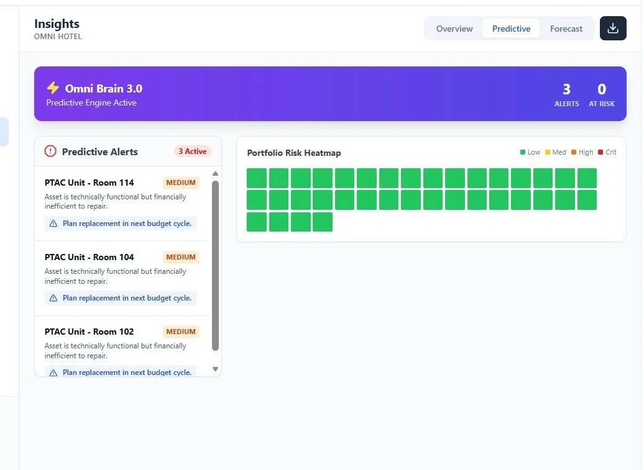This screenshot has width=644, height=470.
Task: Click Room 104 plan replacement recommendation
Action: 121,298
